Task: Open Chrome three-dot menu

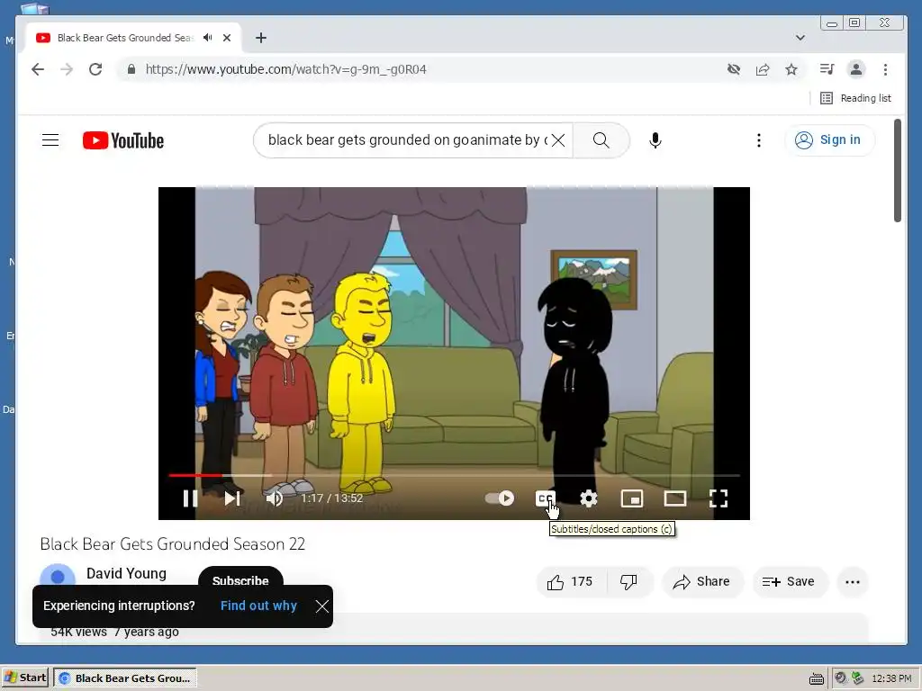Action: pos(886,69)
